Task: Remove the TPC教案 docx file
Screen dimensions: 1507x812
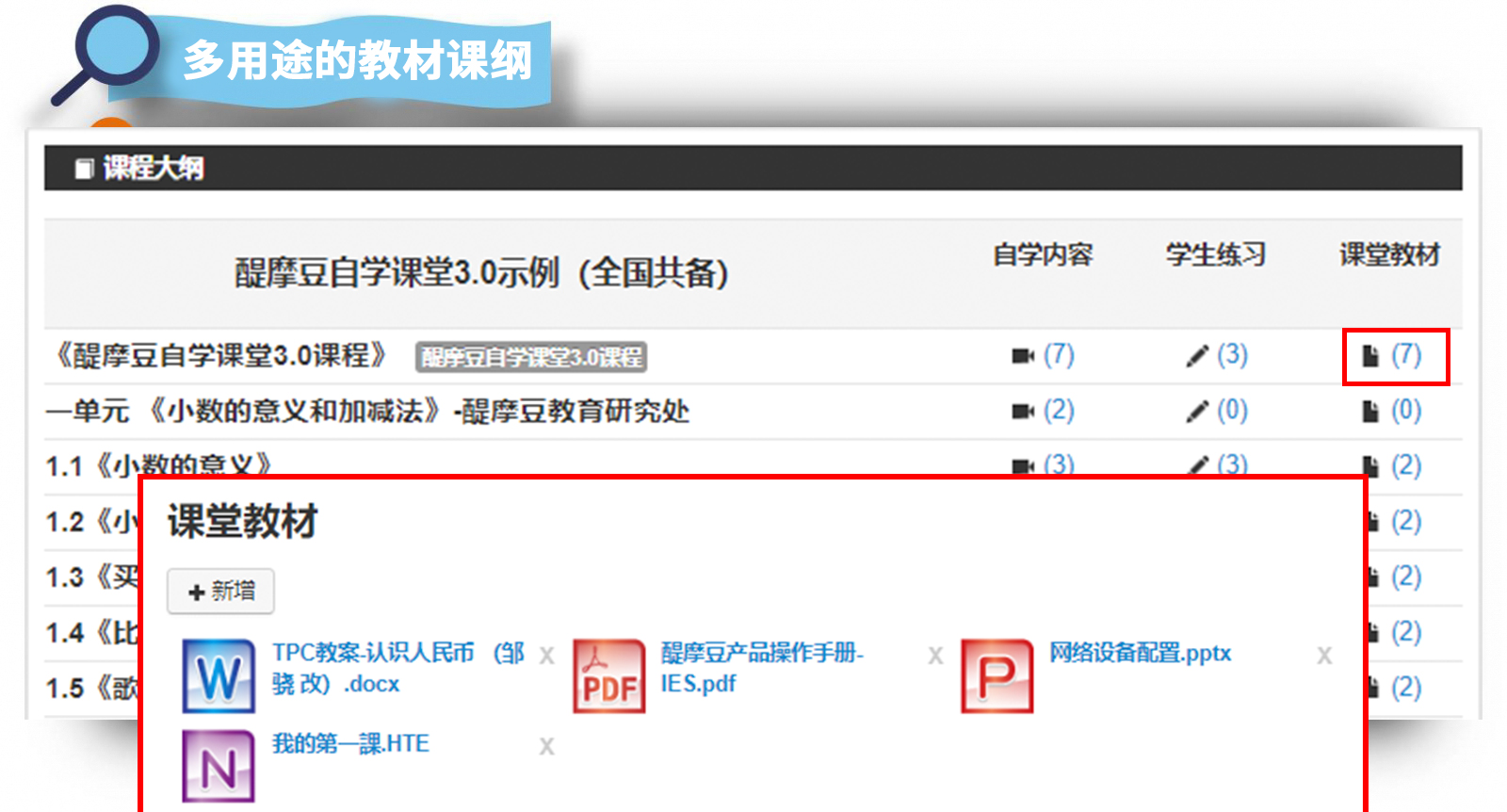Action: pos(546,656)
